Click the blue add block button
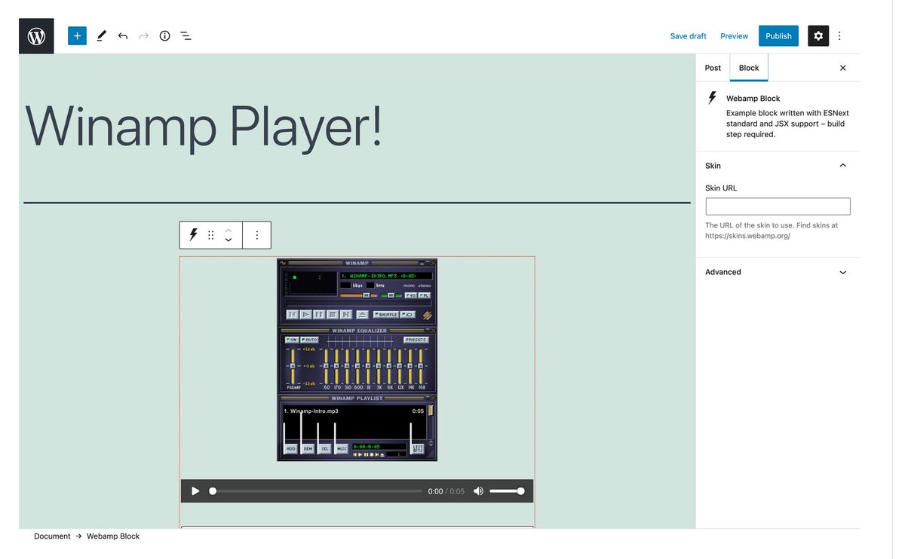 [x=77, y=35]
